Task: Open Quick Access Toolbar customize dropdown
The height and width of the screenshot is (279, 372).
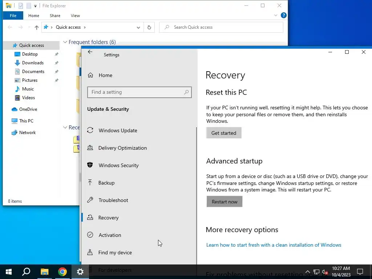Action: pyautogui.click(x=35, y=6)
